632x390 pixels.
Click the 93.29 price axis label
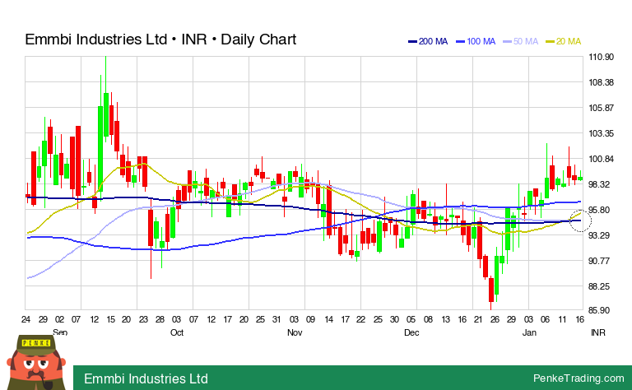coord(601,235)
